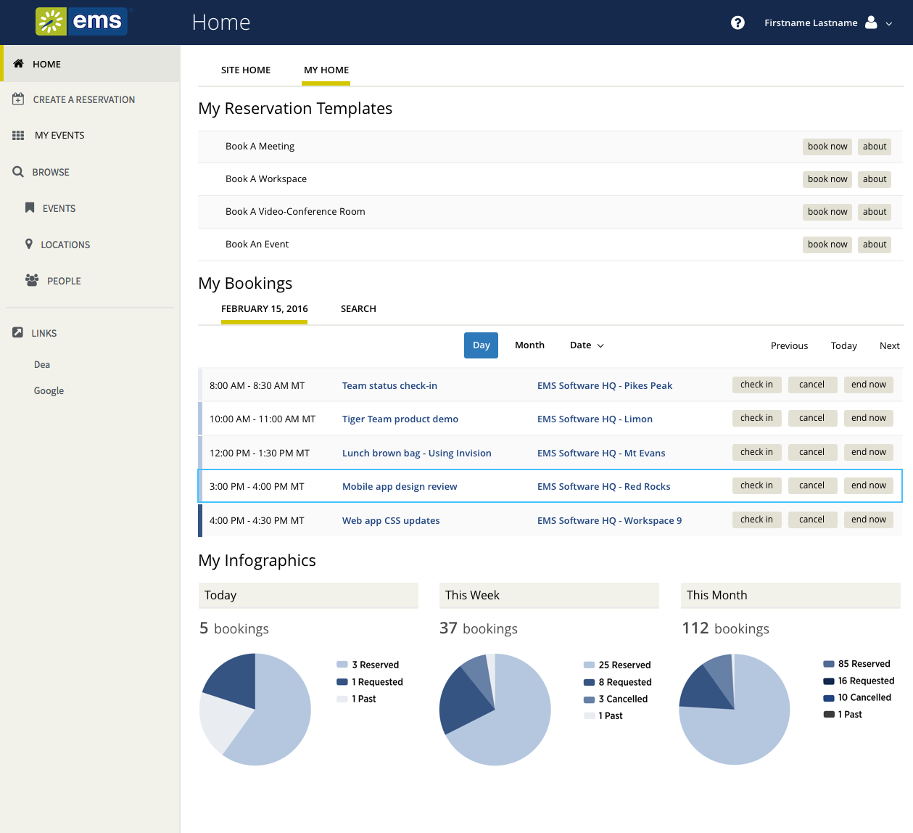Switch bookings to Day view
Screen dimensions: 913x833
click(x=481, y=345)
